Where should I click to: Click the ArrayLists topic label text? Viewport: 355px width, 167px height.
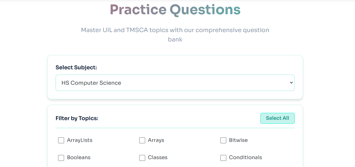[80, 140]
